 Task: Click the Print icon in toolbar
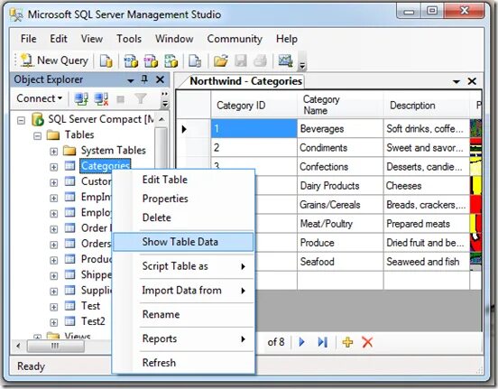coord(260,60)
